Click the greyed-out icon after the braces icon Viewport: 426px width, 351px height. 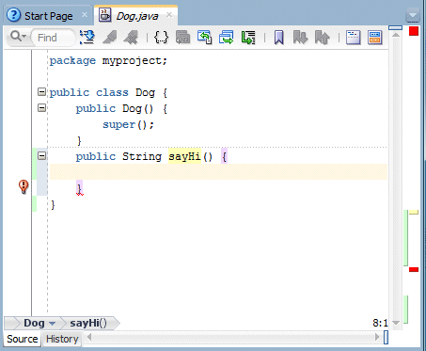point(183,38)
